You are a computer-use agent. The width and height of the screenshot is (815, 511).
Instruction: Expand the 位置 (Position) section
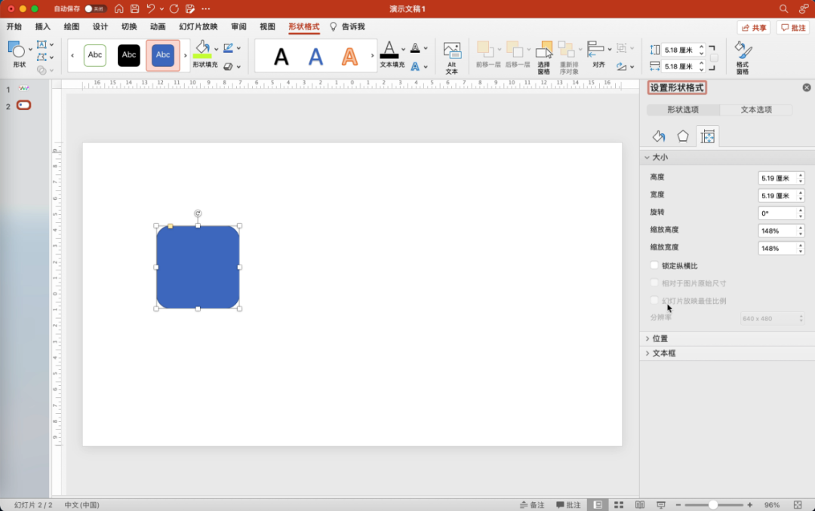coord(660,338)
